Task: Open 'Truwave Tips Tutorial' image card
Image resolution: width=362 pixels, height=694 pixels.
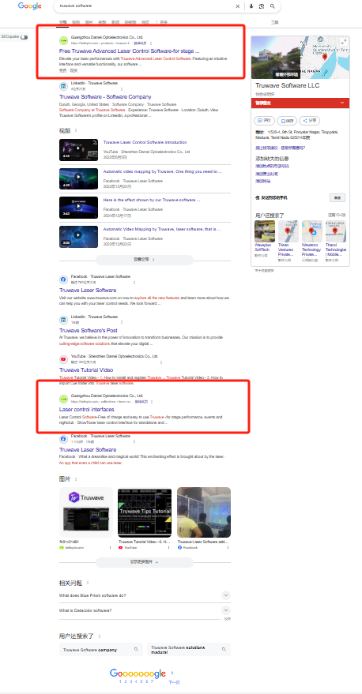Action: [145, 512]
